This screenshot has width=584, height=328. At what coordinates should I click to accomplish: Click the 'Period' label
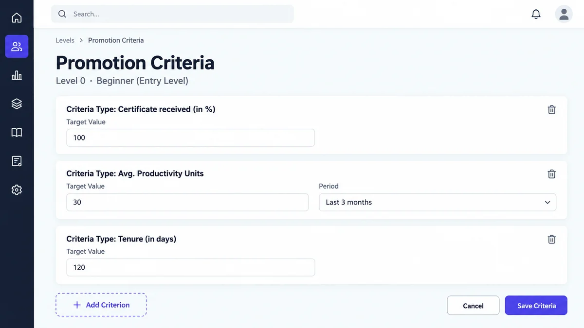click(x=328, y=186)
